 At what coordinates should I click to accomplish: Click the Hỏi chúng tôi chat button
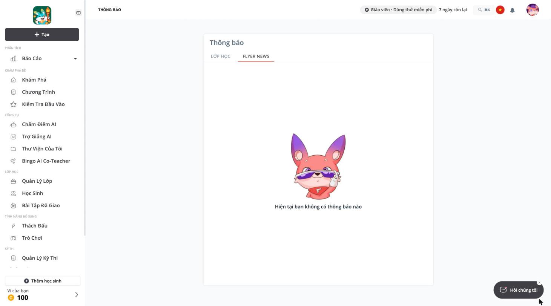pos(519,290)
